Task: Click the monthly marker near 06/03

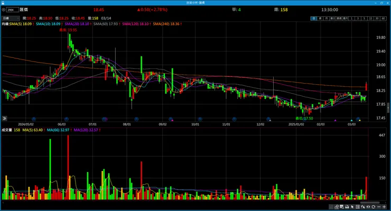Action: 67,119
